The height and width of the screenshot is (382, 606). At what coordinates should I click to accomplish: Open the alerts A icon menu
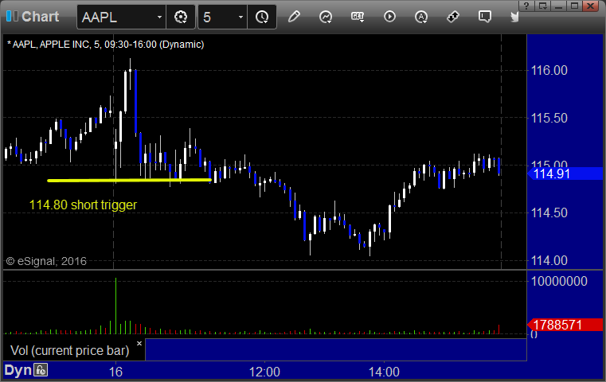tap(421, 17)
